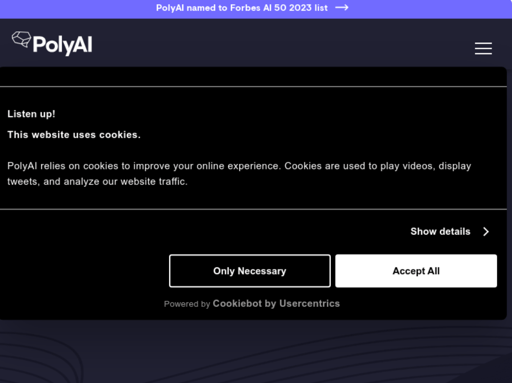This screenshot has width=512, height=383.
Task: Click the 'Listen up!' heading
Action: (x=31, y=114)
